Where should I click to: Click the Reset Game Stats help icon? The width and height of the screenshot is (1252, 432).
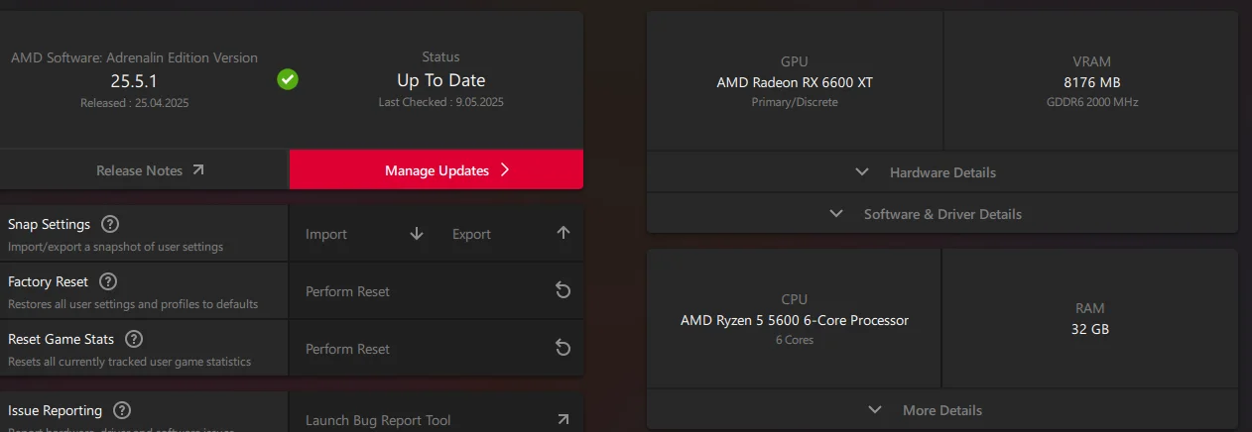point(134,339)
